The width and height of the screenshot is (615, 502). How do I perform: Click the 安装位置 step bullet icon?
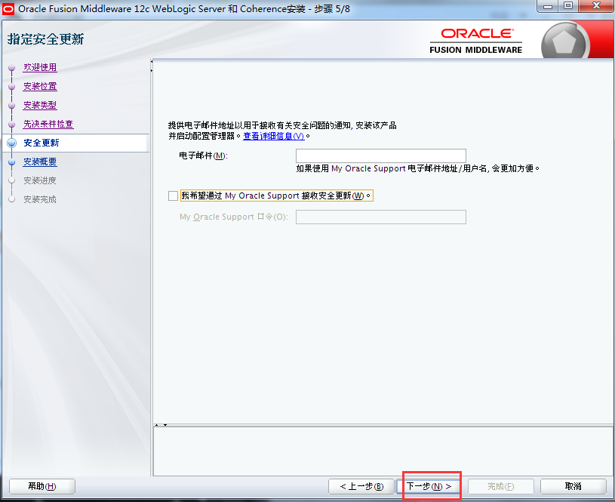[x=12, y=87]
